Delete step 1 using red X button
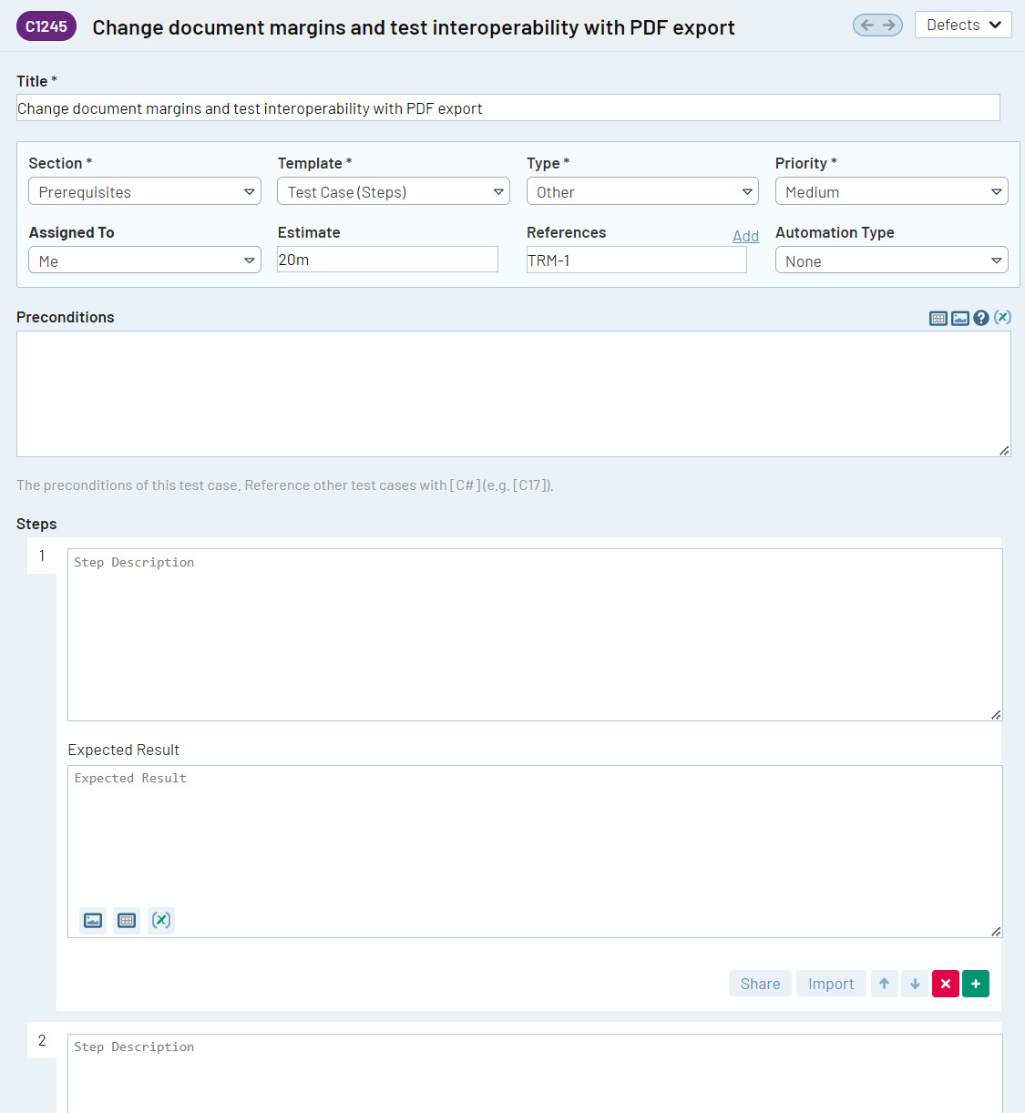The width and height of the screenshot is (1025, 1113). click(x=946, y=984)
